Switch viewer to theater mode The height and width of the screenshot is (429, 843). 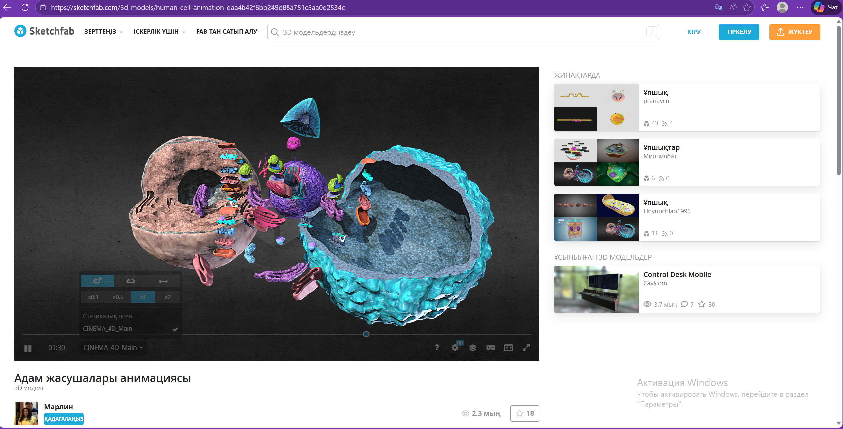tap(509, 348)
